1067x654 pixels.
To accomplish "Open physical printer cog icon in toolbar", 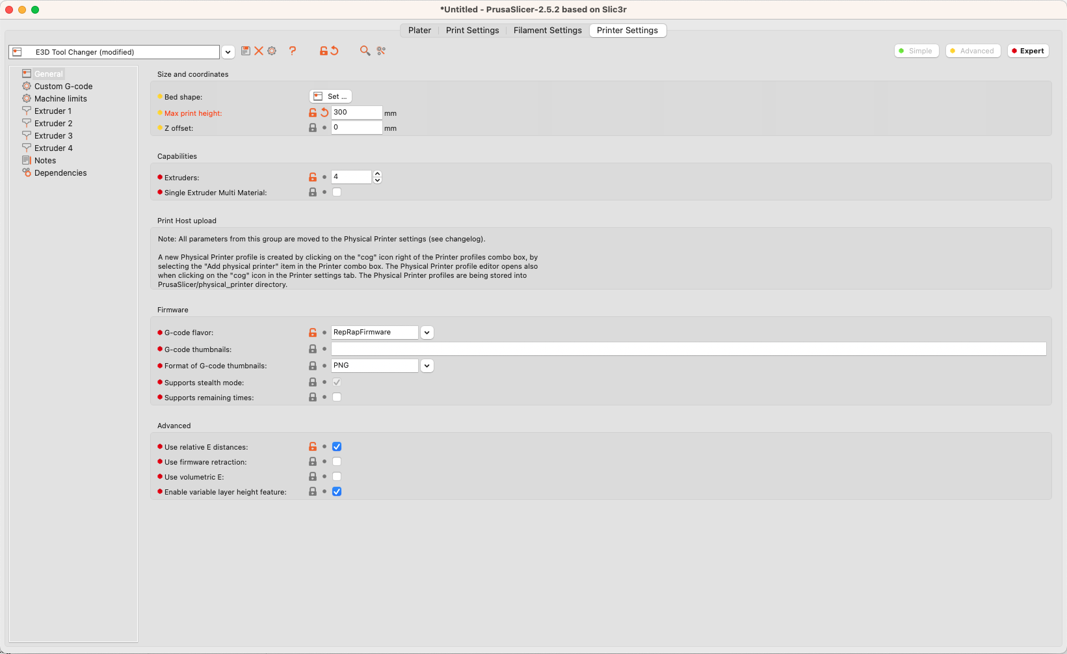I will 272,51.
